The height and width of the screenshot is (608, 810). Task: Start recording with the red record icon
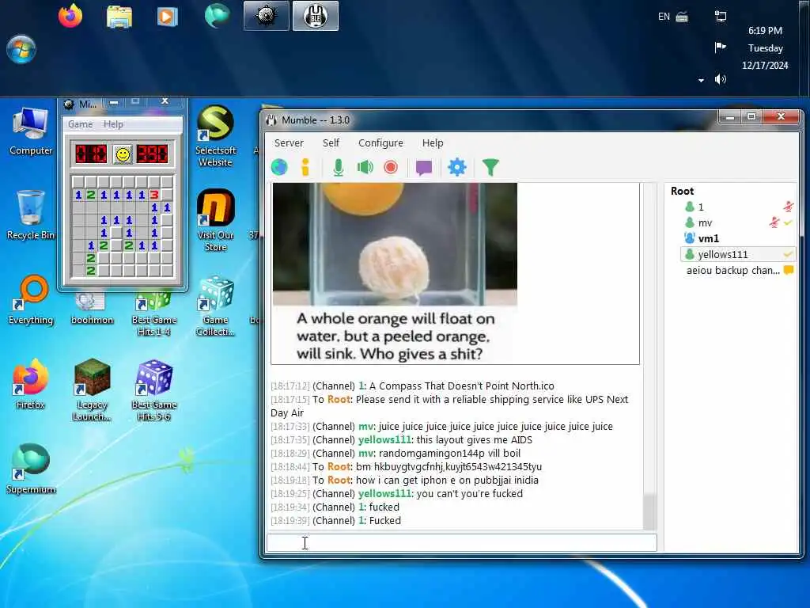click(391, 167)
